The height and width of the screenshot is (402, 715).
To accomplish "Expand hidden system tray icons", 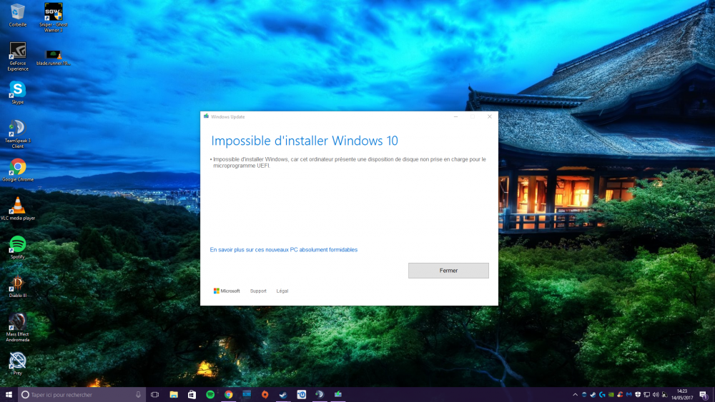I will click(x=575, y=395).
